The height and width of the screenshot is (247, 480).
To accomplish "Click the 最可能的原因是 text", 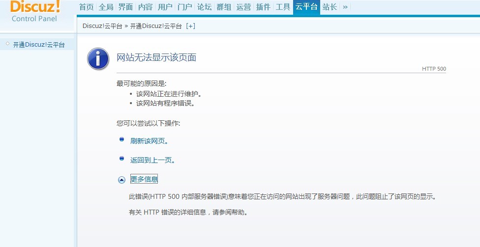I will point(141,83).
